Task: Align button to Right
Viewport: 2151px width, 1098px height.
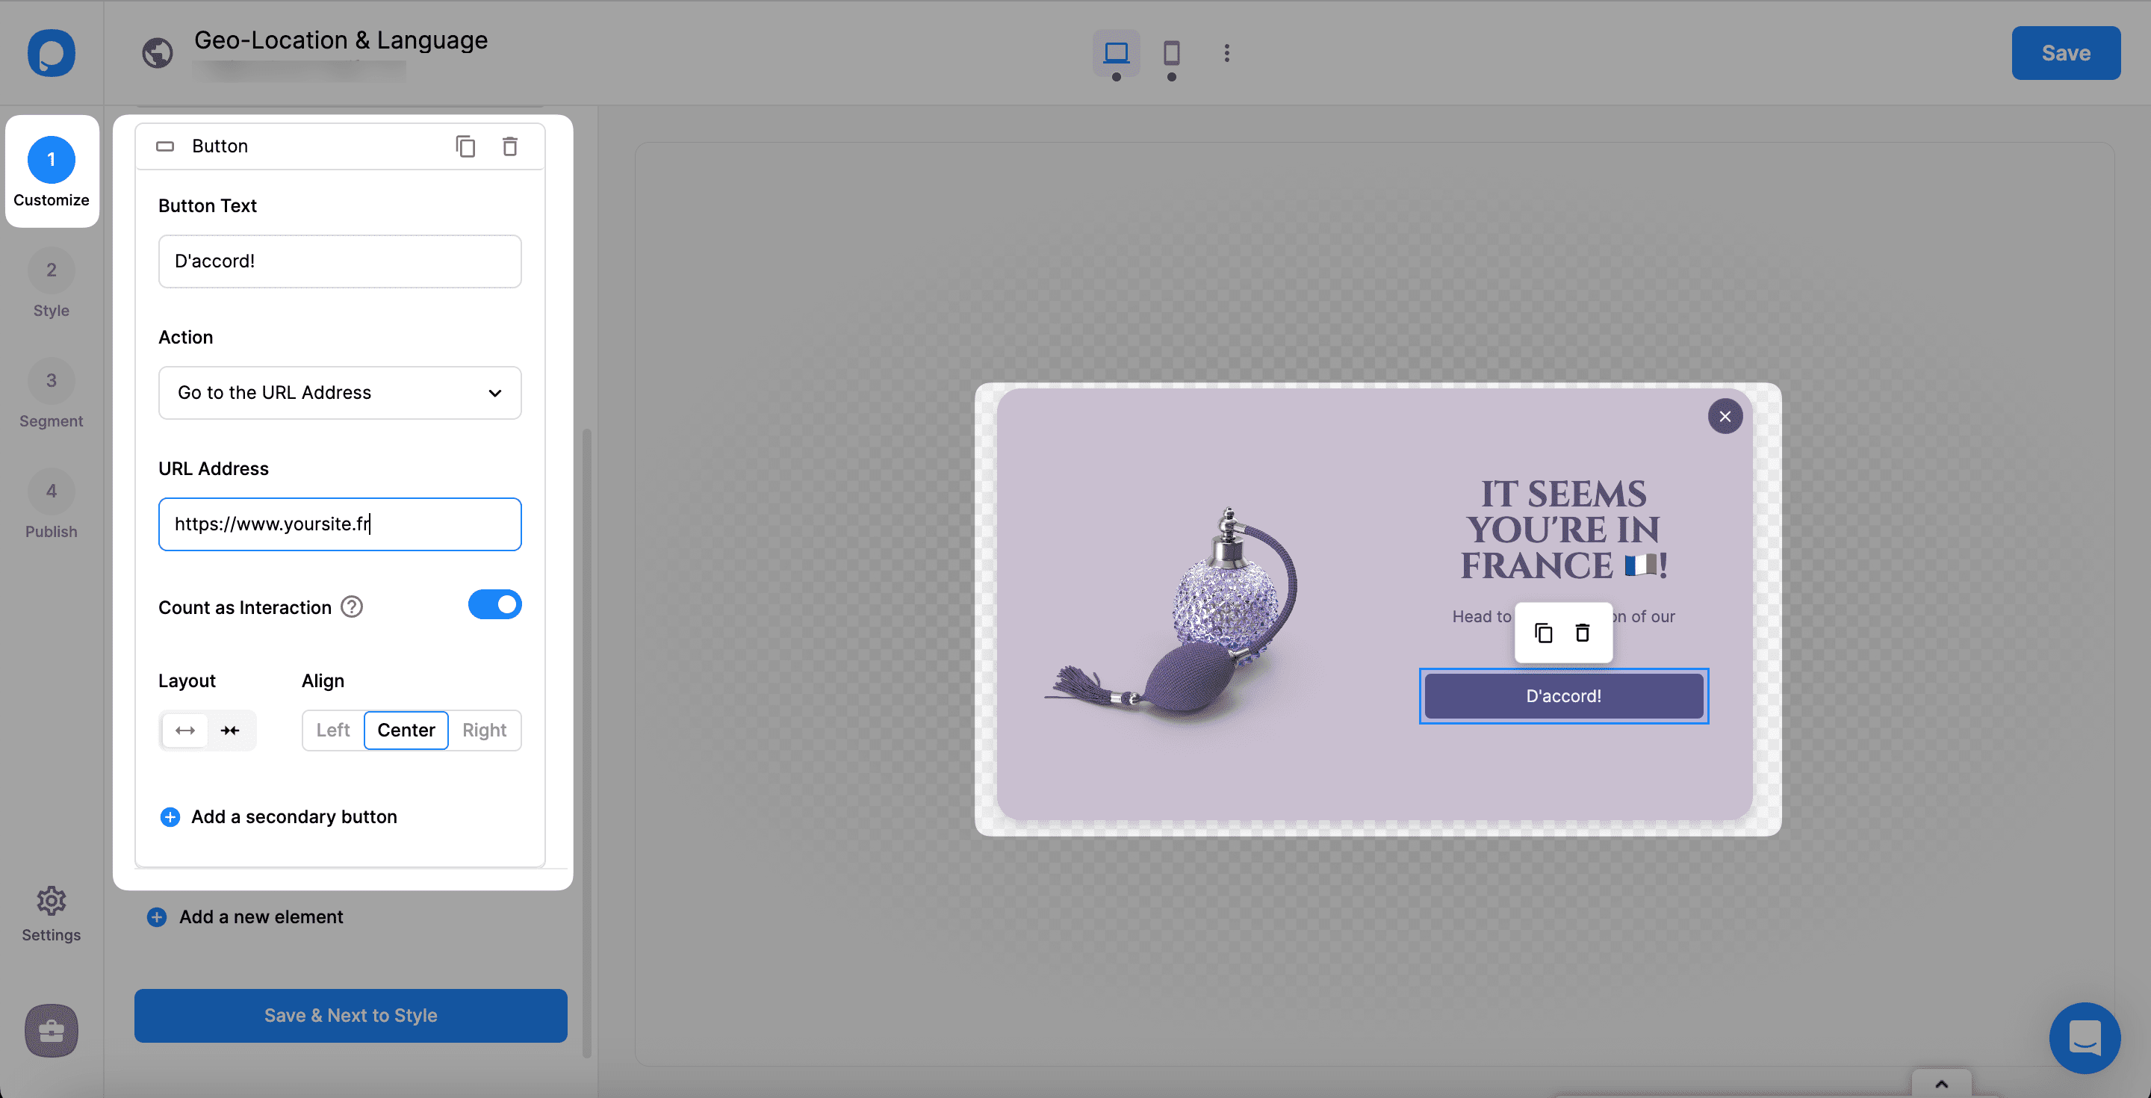Action: [484, 731]
